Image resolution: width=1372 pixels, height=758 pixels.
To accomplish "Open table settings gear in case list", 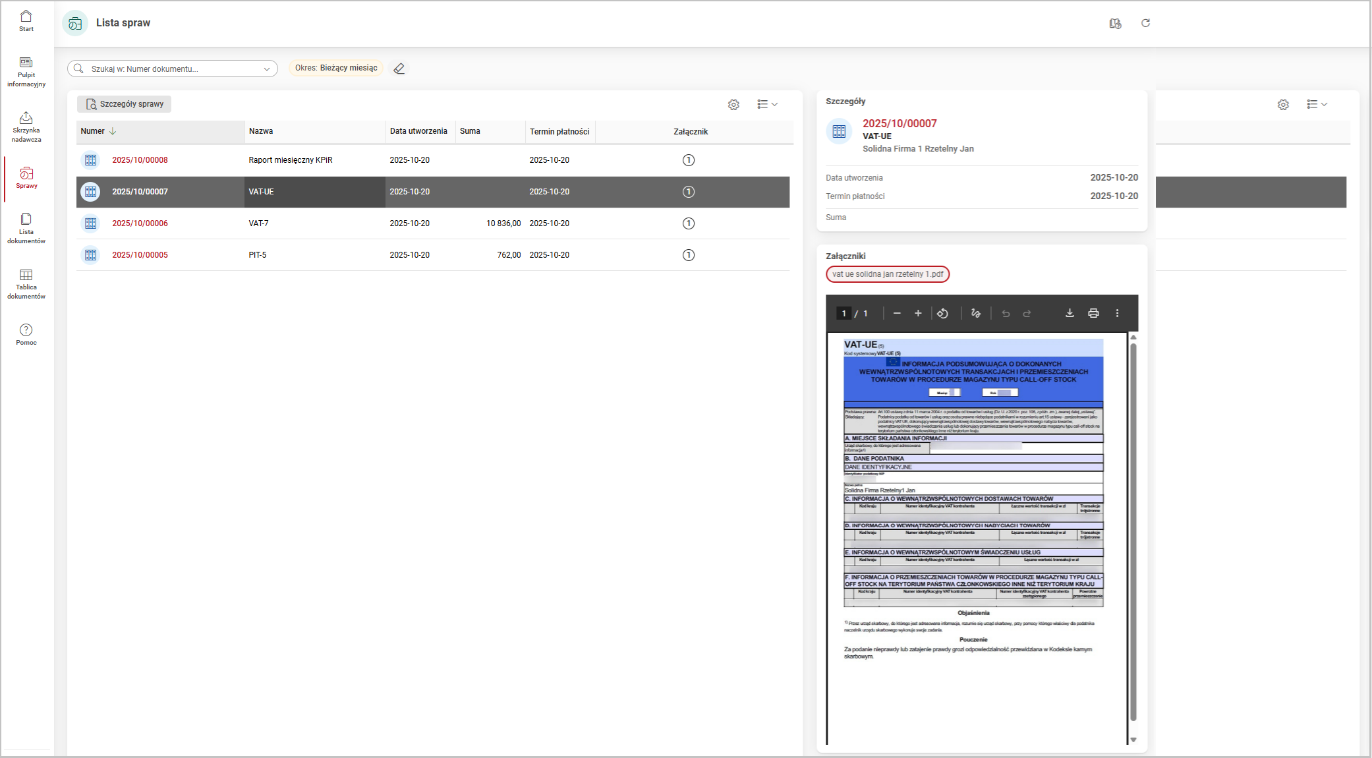I will [x=733, y=104].
